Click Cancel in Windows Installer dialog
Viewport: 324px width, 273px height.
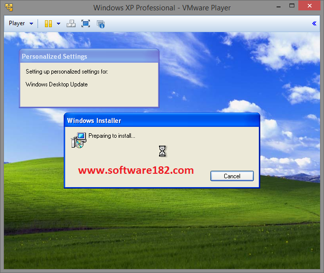click(x=232, y=176)
